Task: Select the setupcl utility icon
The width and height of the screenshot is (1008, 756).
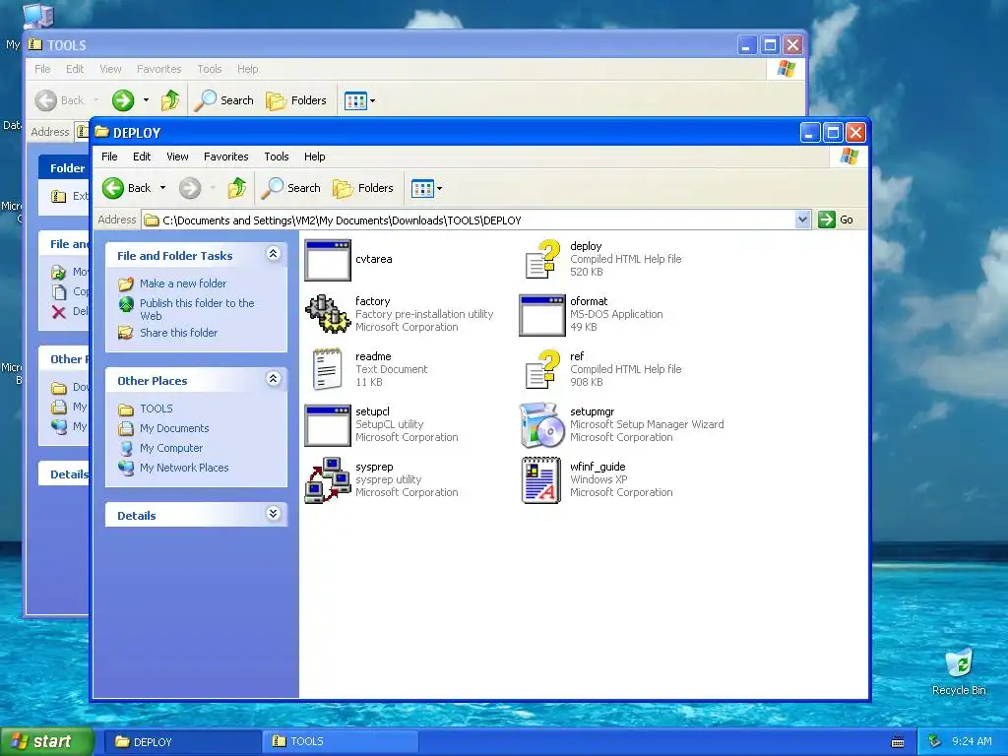Action: click(x=328, y=425)
